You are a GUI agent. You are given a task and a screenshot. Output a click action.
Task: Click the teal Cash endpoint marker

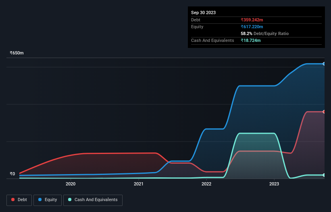coord(324,175)
